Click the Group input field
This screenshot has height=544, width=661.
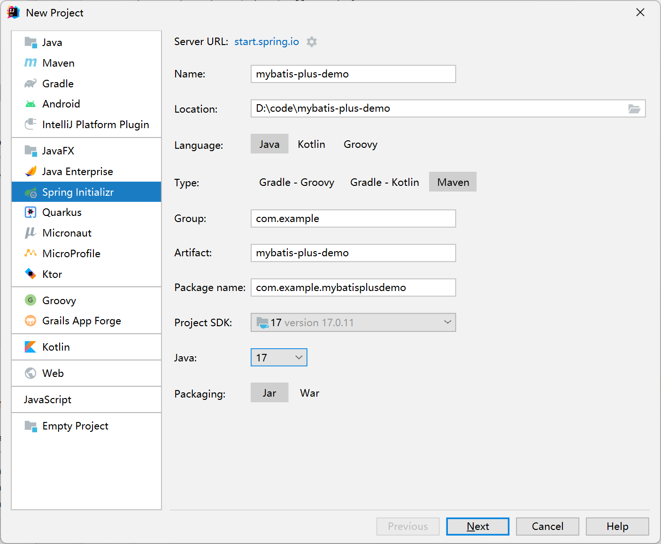click(x=353, y=219)
